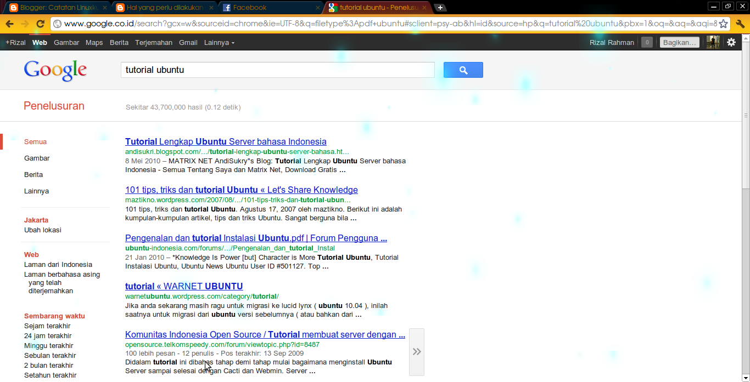Click the Bagikan share button
The width and height of the screenshot is (750, 382).
680,42
